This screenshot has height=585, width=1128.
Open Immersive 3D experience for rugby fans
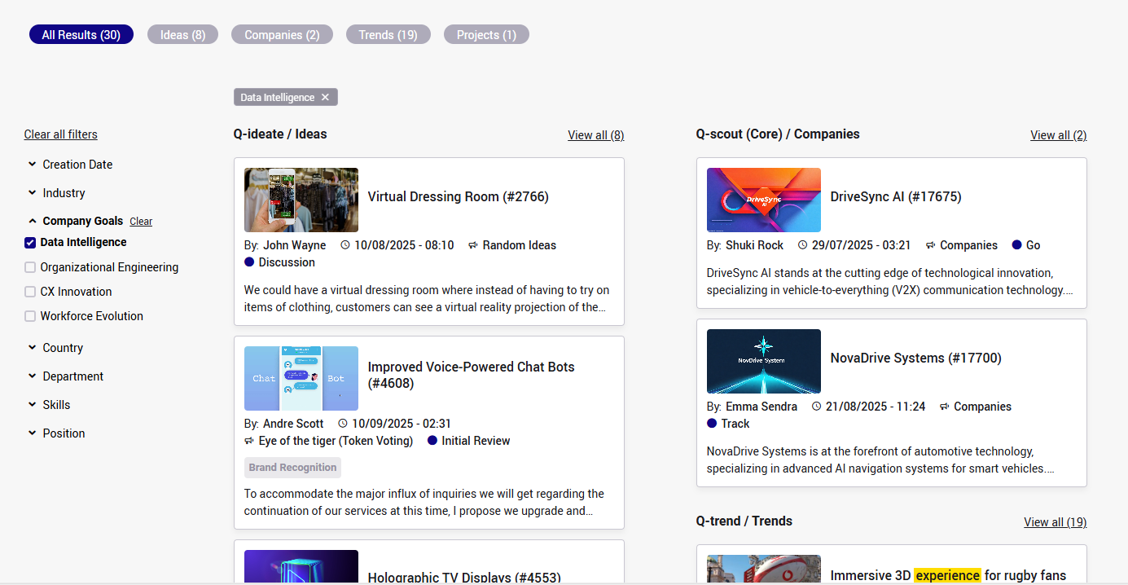coord(948,575)
